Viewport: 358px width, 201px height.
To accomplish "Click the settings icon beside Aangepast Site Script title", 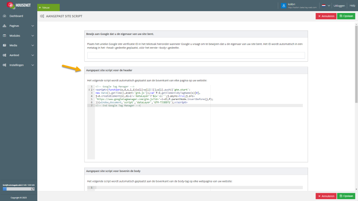I will (42, 16).
